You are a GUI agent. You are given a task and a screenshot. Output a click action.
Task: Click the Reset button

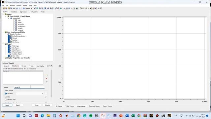coord(37,105)
